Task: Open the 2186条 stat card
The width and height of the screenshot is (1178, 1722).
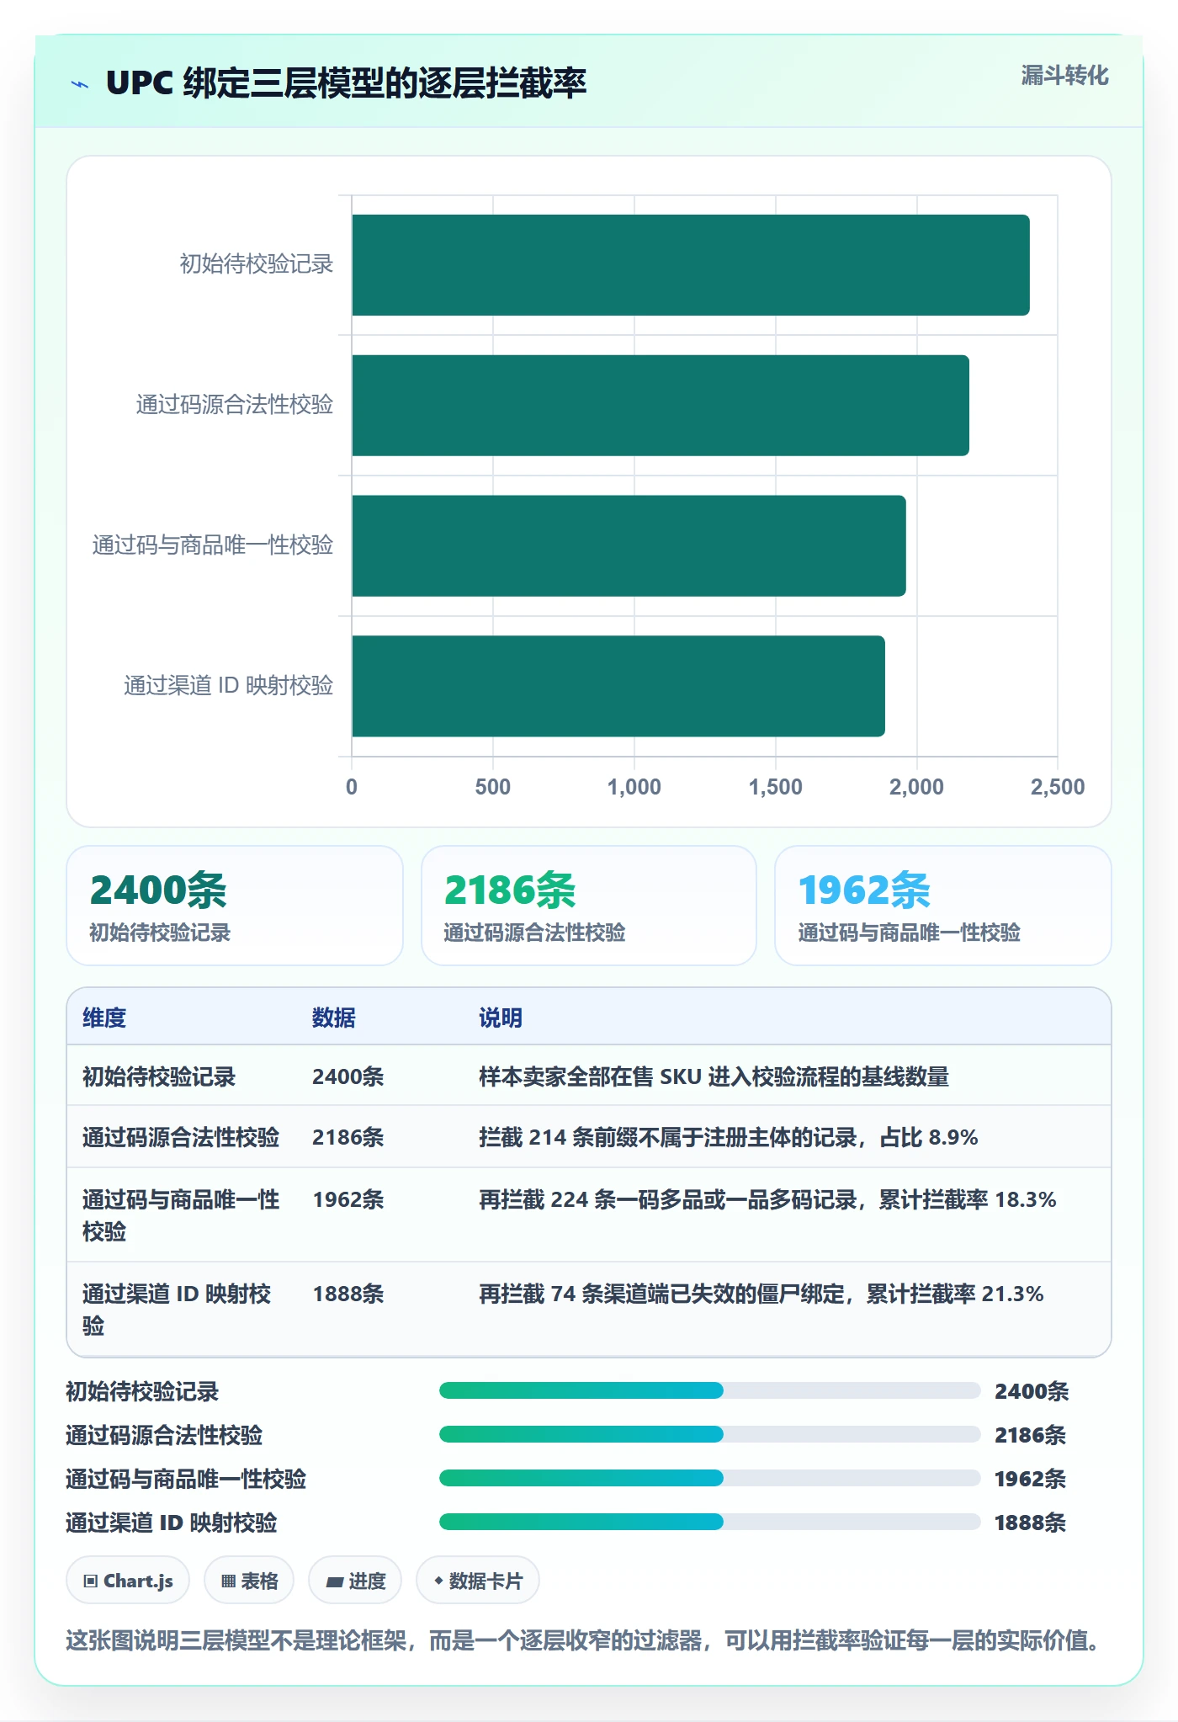Action: pyautogui.click(x=589, y=906)
